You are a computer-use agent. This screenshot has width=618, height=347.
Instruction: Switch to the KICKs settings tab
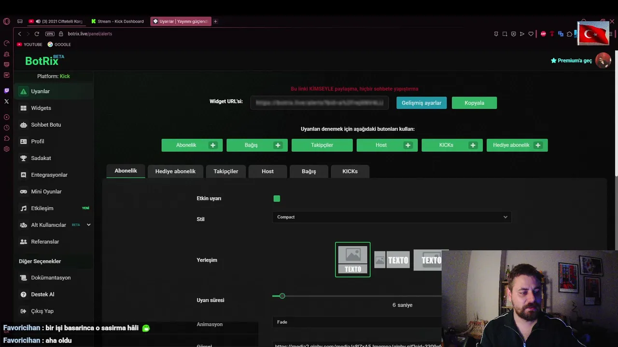pyautogui.click(x=350, y=171)
